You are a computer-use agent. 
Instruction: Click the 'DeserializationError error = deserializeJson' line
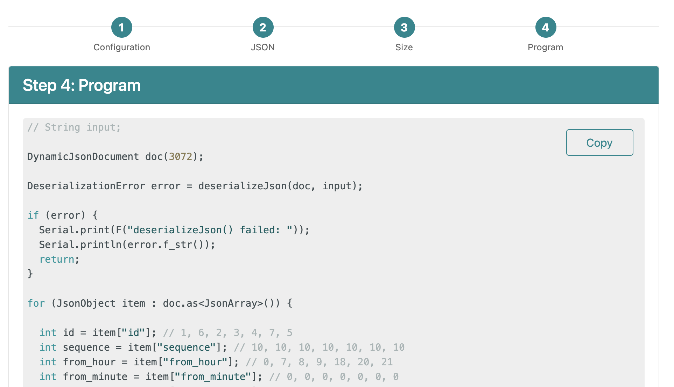pos(195,186)
